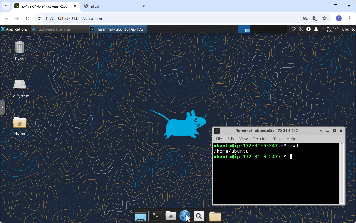Minimize the Terminal window
Viewport: 356px width, 223px height.
coord(327,131)
